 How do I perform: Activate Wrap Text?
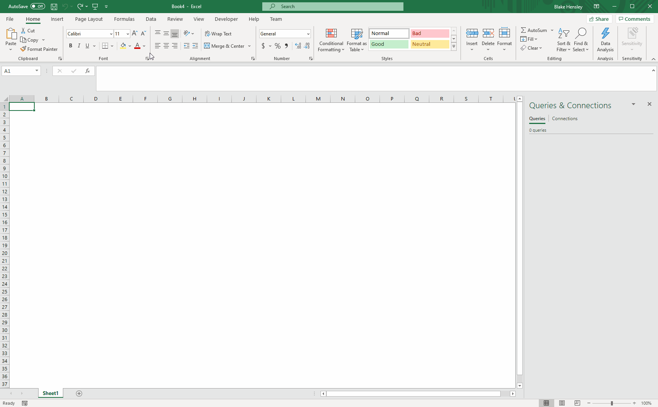218,33
